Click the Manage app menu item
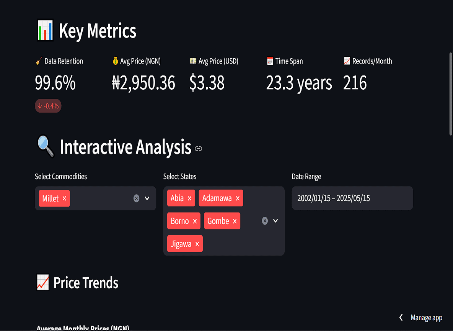453x331 pixels. coord(426,318)
